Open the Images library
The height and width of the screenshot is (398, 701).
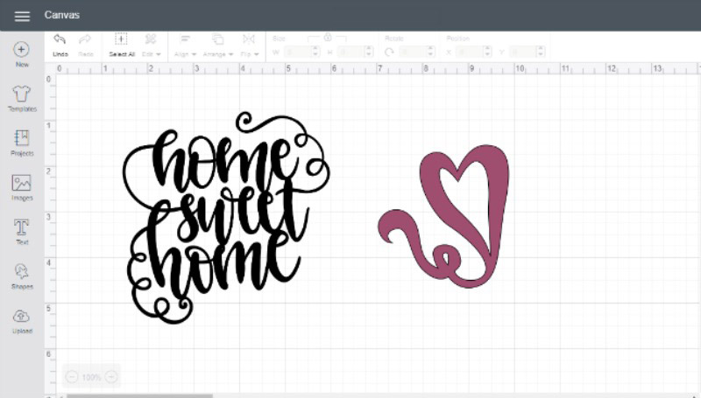pyautogui.click(x=22, y=187)
